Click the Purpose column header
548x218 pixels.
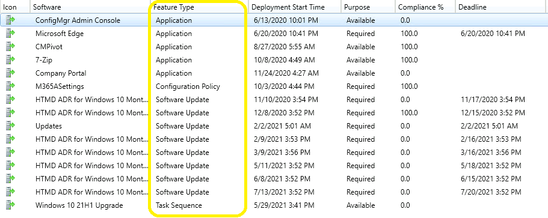click(x=368, y=7)
